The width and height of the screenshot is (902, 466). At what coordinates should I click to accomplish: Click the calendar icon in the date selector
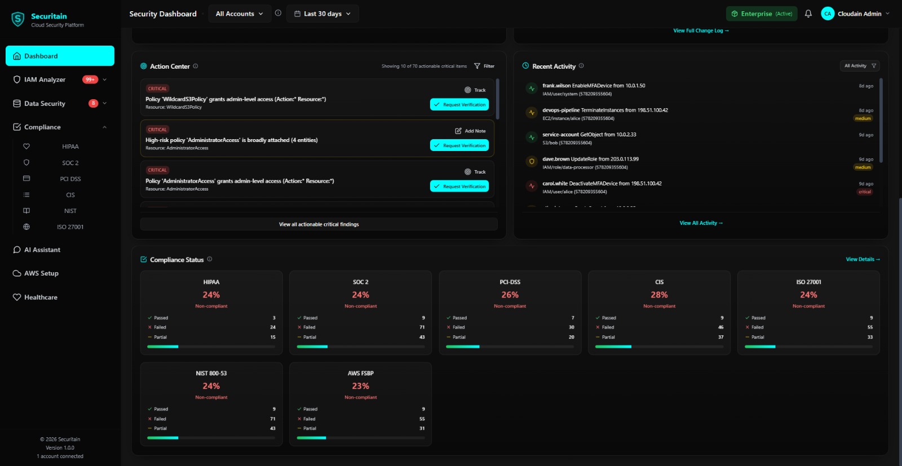pyautogui.click(x=298, y=14)
